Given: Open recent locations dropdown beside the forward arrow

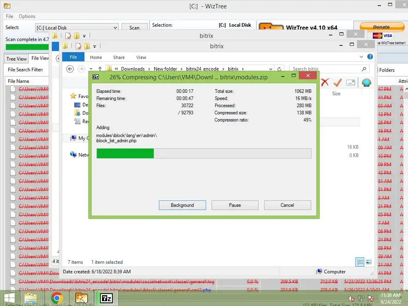Looking at the screenshot, I should pyautogui.click(x=91, y=69).
